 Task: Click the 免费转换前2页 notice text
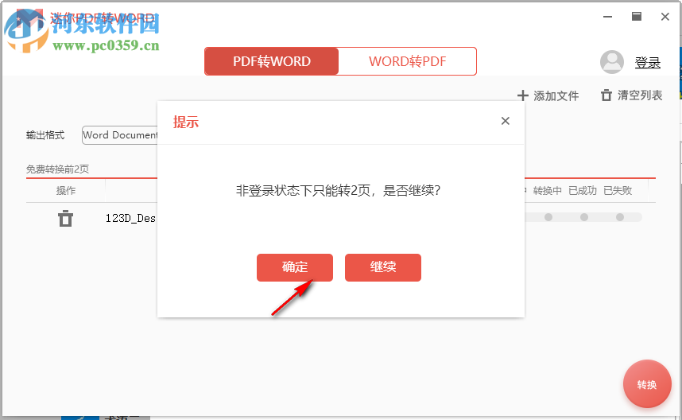coord(57,169)
